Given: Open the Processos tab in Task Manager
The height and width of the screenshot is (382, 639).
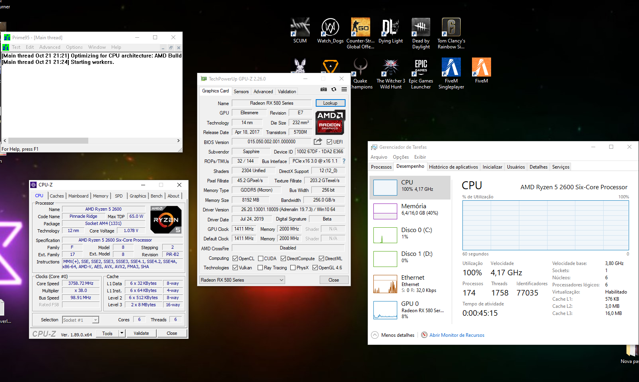Looking at the screenshot, I should click(381, 167).
